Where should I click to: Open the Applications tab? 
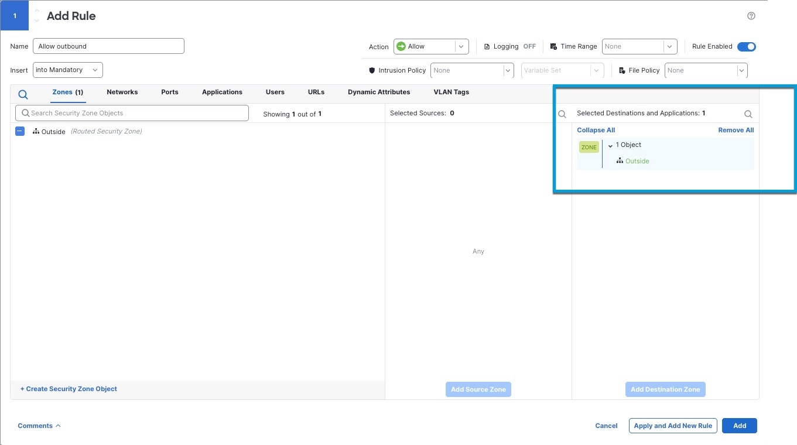pos(222,92)
